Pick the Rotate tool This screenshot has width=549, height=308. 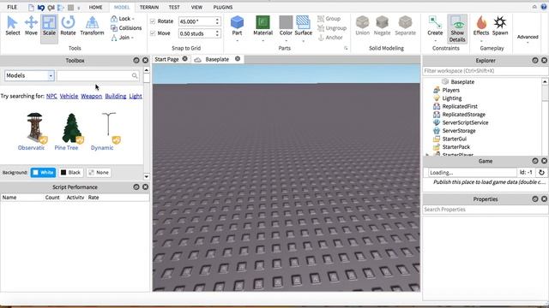tap(68, 26)
